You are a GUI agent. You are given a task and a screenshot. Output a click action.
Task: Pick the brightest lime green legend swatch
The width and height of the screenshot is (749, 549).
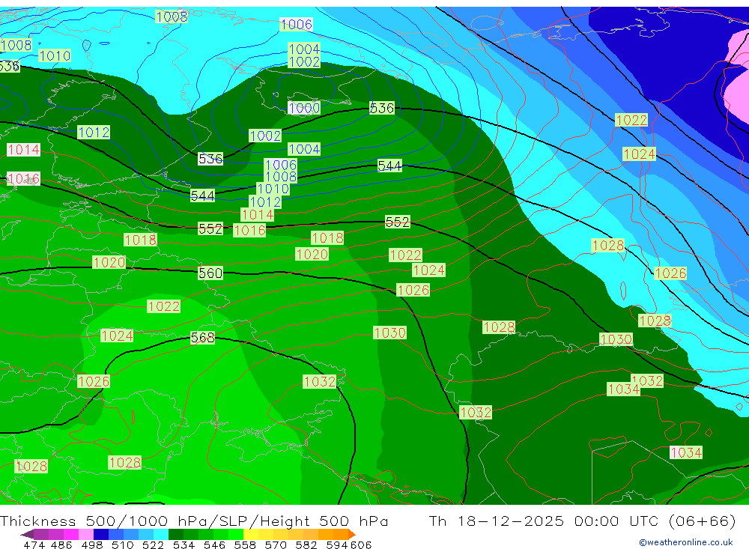click(236, 534)
